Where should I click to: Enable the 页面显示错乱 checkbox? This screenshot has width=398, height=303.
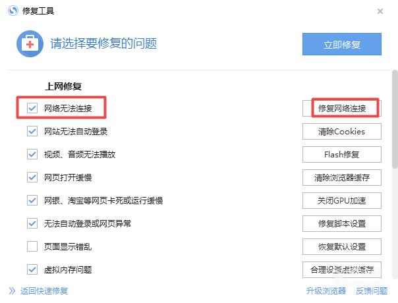32,246
